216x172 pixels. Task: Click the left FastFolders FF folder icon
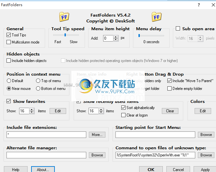pos(64,17)
